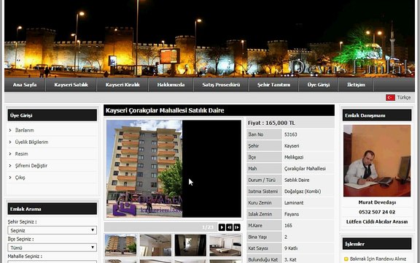Click the Emlak Arama panel header
420x263 pixels.
click(52, 209)
